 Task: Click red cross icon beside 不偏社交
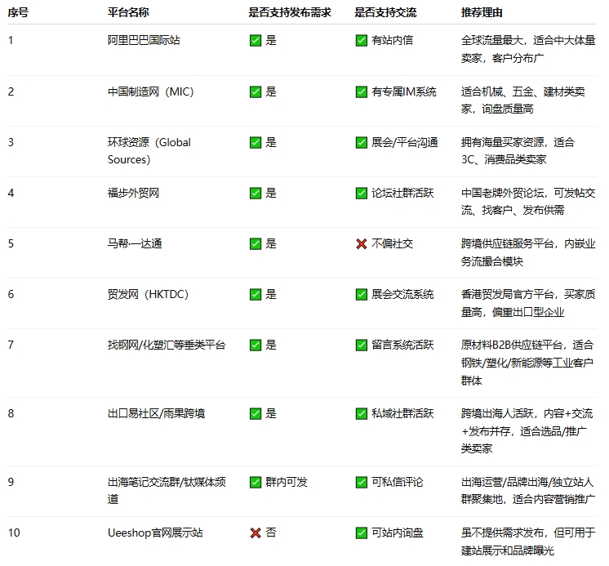[361, 244]
